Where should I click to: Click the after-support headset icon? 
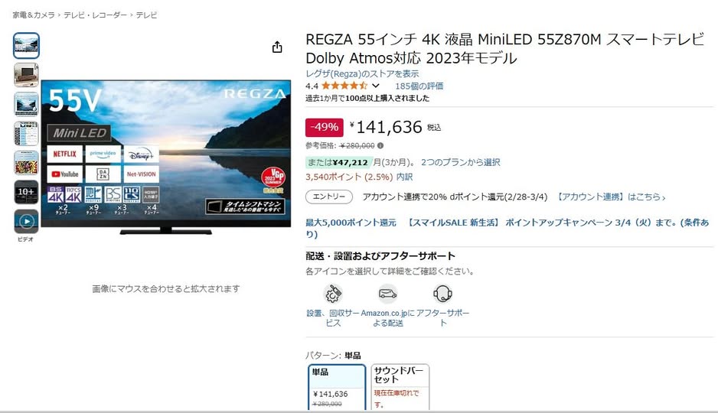(442, 294)
